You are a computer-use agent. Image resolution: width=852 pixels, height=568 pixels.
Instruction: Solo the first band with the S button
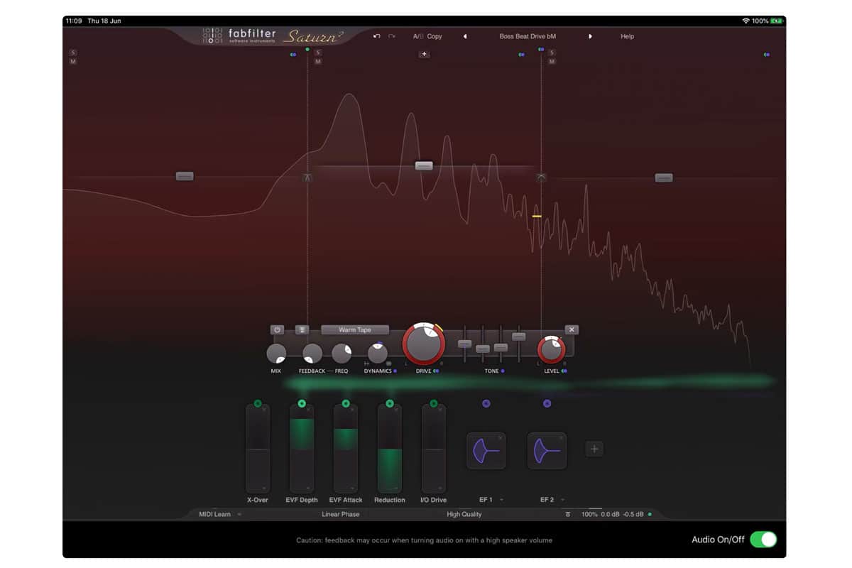point(73,53)
